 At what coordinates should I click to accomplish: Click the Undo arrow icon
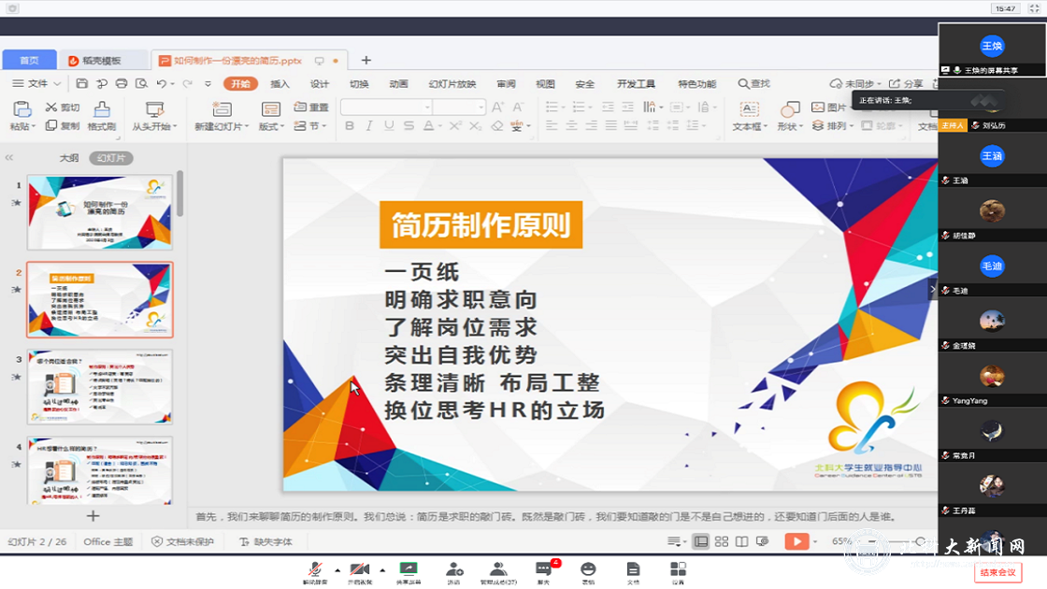click(162, 83)
